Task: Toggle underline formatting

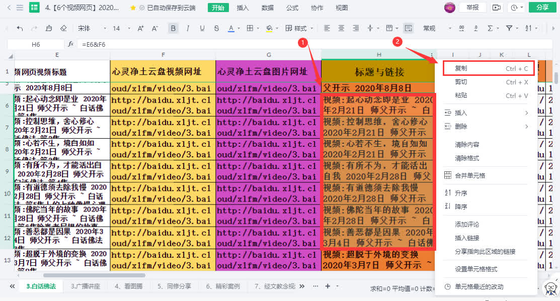Action: pos(202,28)
